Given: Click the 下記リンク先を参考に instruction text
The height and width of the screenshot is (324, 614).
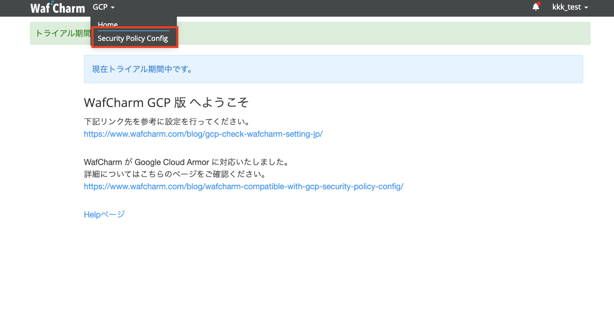Looking at the screenshot, I should [168, 122].
